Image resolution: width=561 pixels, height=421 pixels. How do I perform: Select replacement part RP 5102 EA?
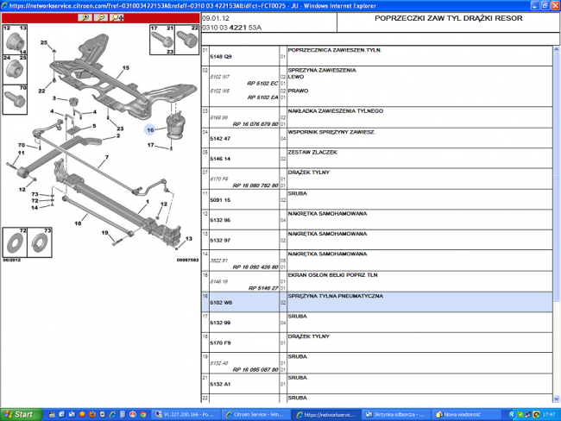pos(262,97)
